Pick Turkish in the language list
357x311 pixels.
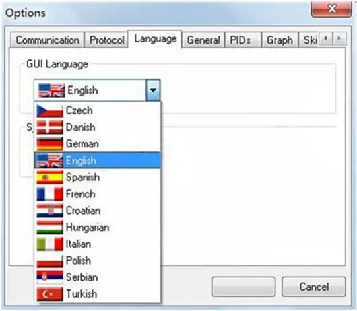pyautogui.click(x=98, y=294)
